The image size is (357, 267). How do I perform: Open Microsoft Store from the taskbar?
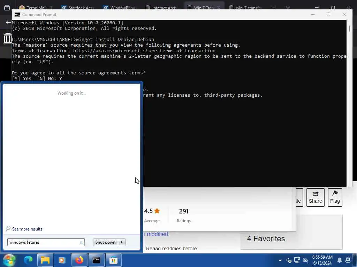tap(113, 260)
